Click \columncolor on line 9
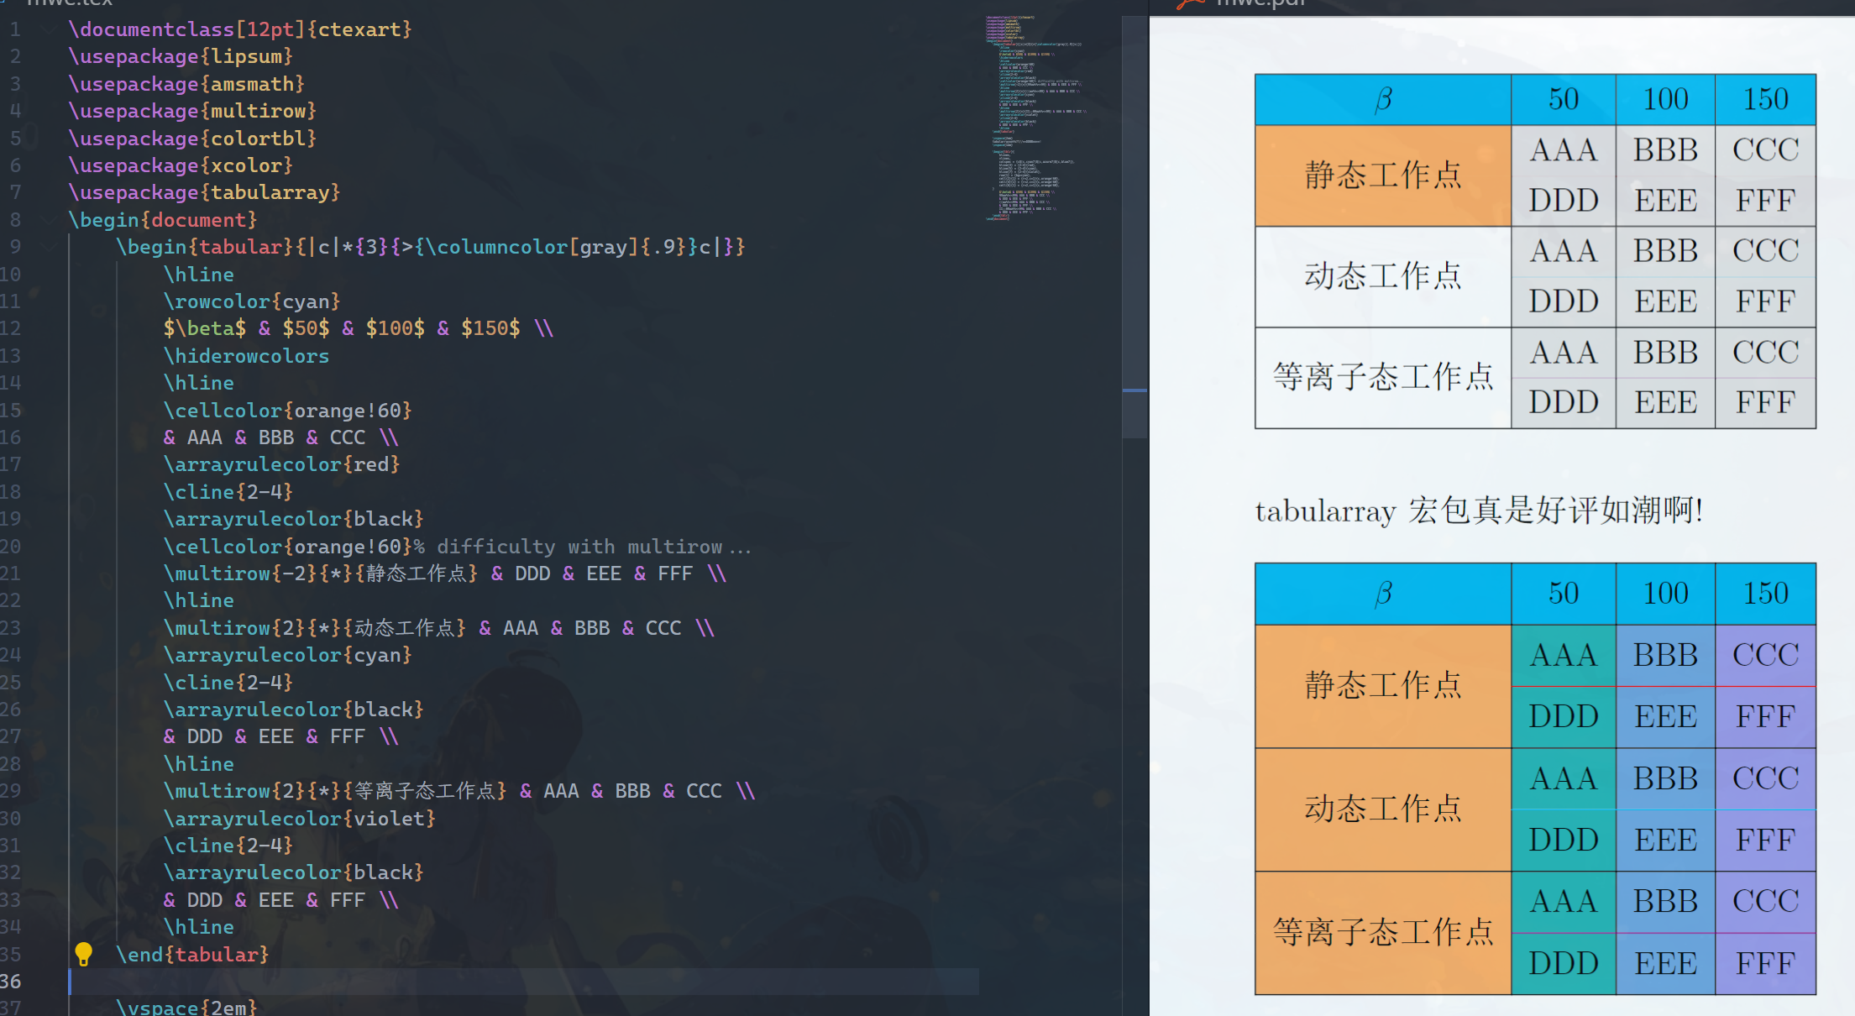The height and width of the screenshot is (1016, 1855). pyautogui.click(x=497, y=247)
